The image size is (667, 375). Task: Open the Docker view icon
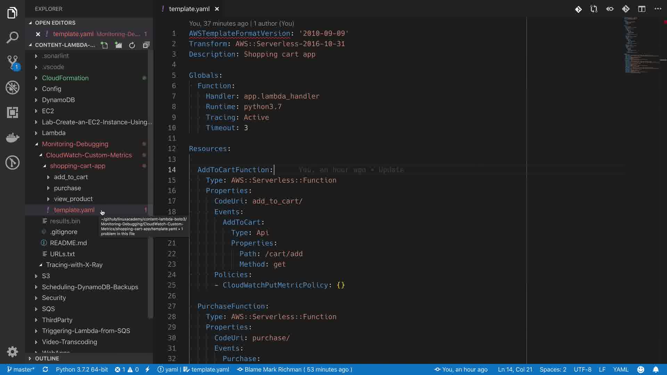tap(13, 137)
